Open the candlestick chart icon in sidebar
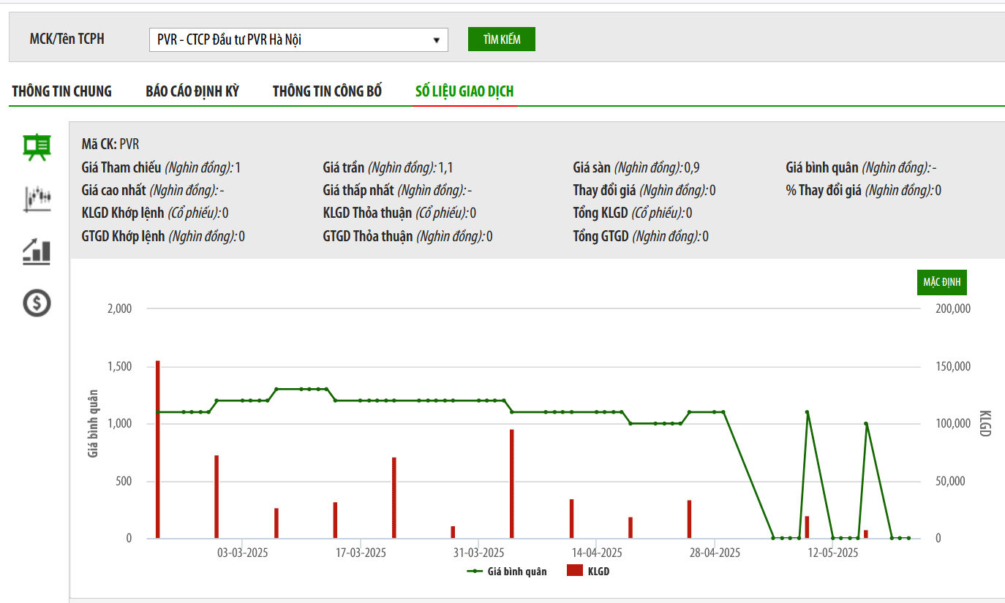This screenshot has width=1005, height=603. coord(37,199)
